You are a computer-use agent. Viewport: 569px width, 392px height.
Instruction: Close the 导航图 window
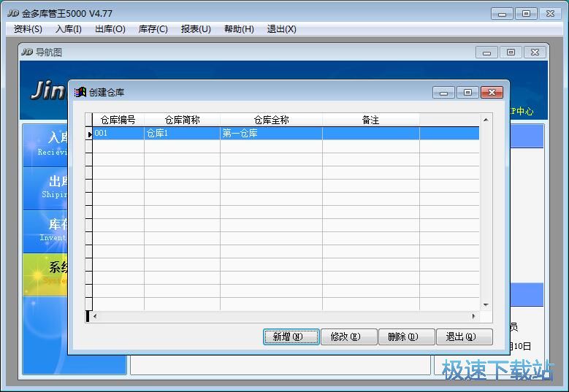tap(535, 53)
